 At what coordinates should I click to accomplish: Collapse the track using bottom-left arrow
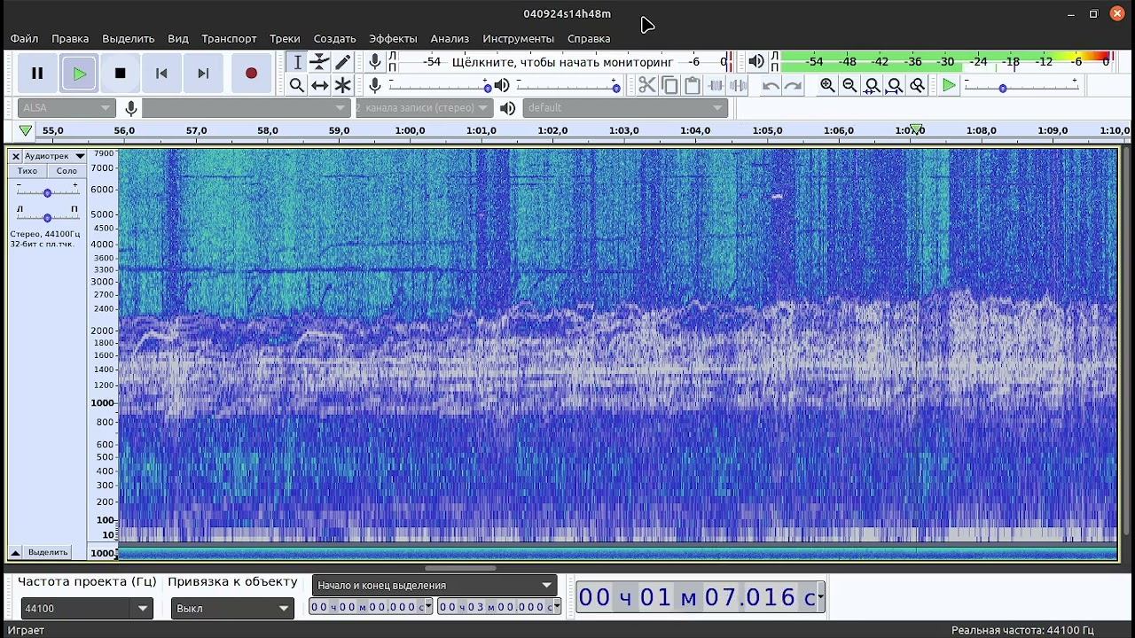(x=15, y=552)
